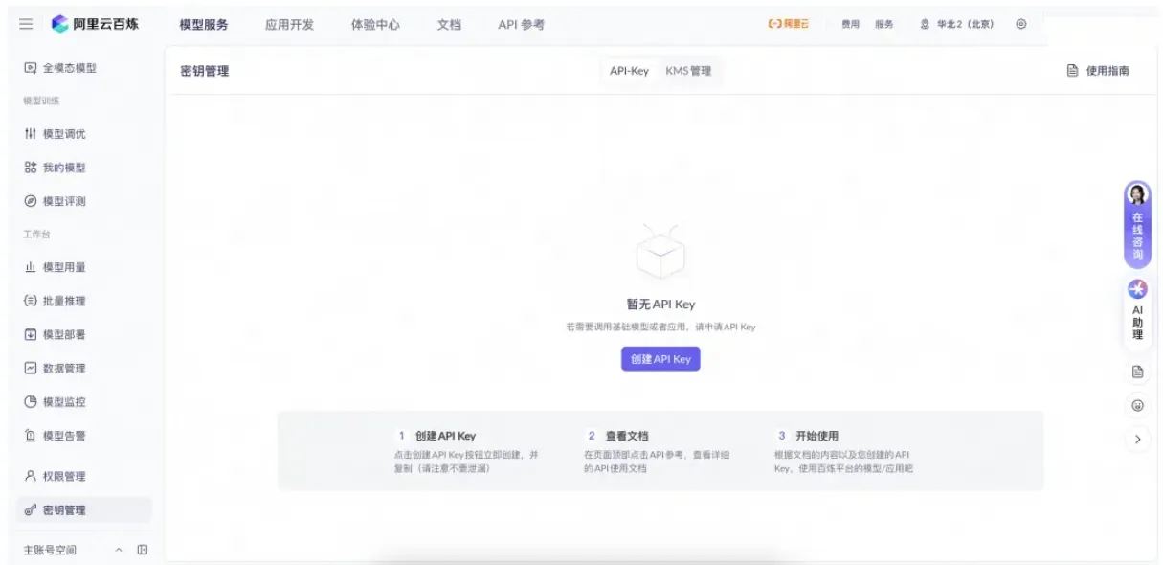Click the 暂无 API Key text
This screenshot has height=565, width=1163.
pyautogui.click(x=660, y=305)
